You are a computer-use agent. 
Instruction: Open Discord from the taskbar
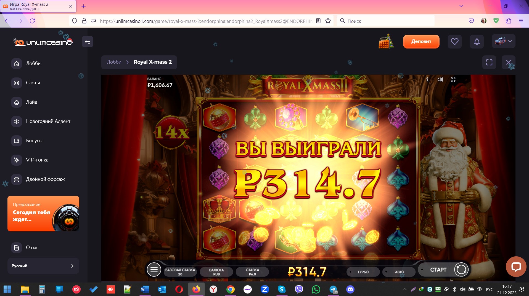tap(350, 289)
